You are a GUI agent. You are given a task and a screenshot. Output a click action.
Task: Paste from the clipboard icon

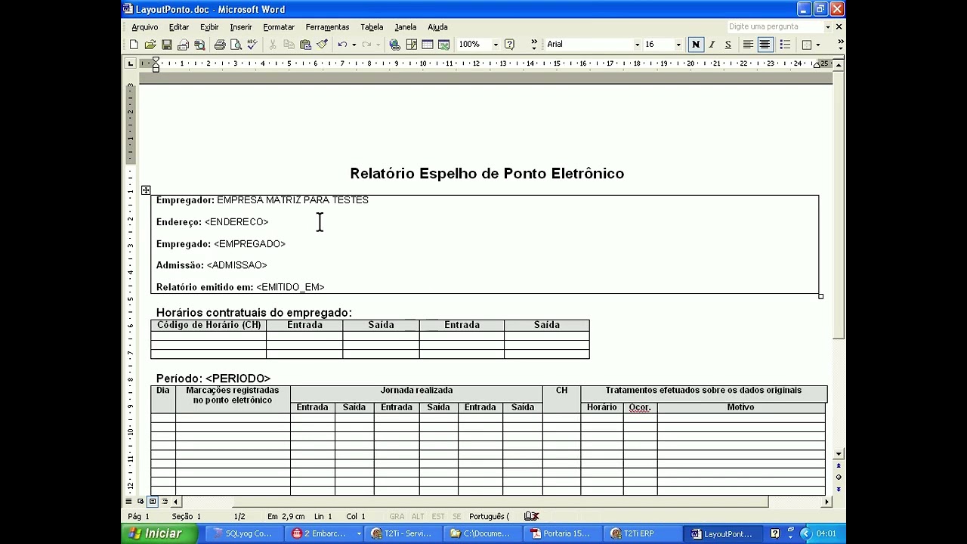click(306, 45)
